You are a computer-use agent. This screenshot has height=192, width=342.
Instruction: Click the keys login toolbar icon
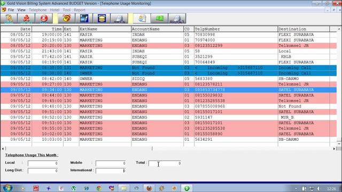[x=9, y=19]
